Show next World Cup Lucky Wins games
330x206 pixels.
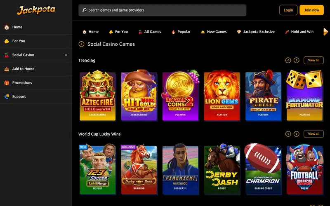[296, 134]
